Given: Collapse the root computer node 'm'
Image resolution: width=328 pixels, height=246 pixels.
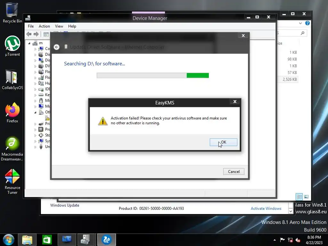Looking at the screenshot, I should click(x=29, y=43).
